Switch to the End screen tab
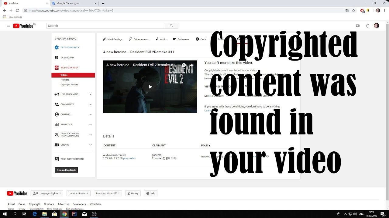Viewport: 389px width, 218px height. [181, 39]
